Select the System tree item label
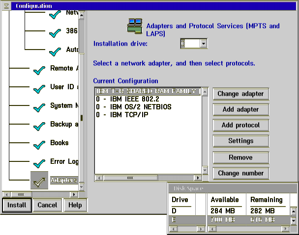Screen dimensions: 299x235 tap(64, 105)
